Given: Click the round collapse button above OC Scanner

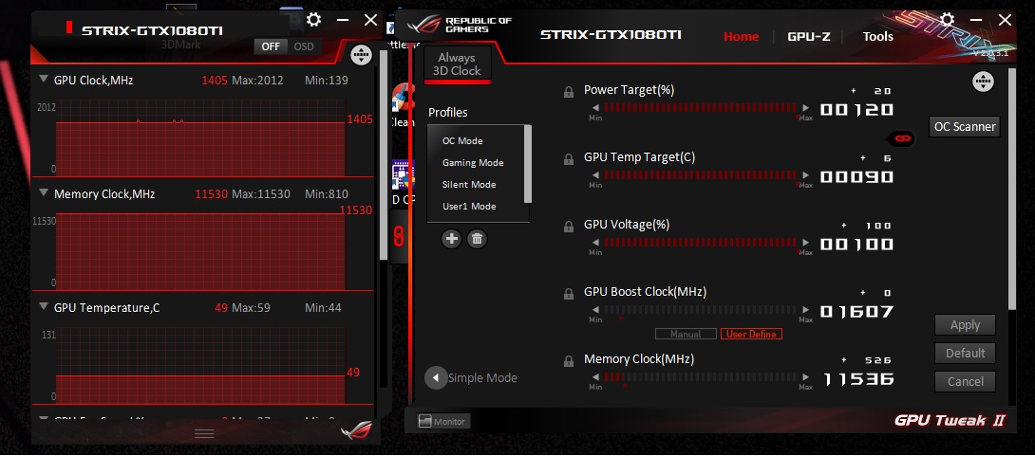Looking at the screenshot, I should [983, 82].
